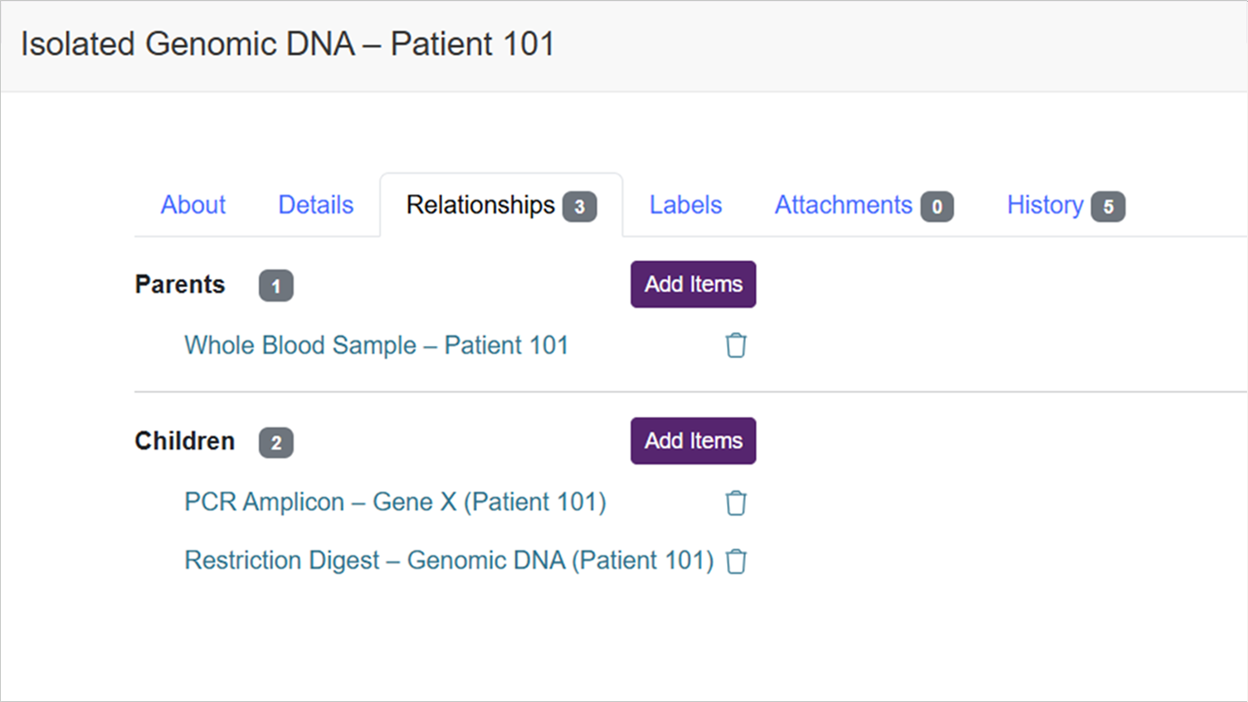
Task: Click Add Items button for Parents
Action: pyautogui.click(x=693, y=285)
